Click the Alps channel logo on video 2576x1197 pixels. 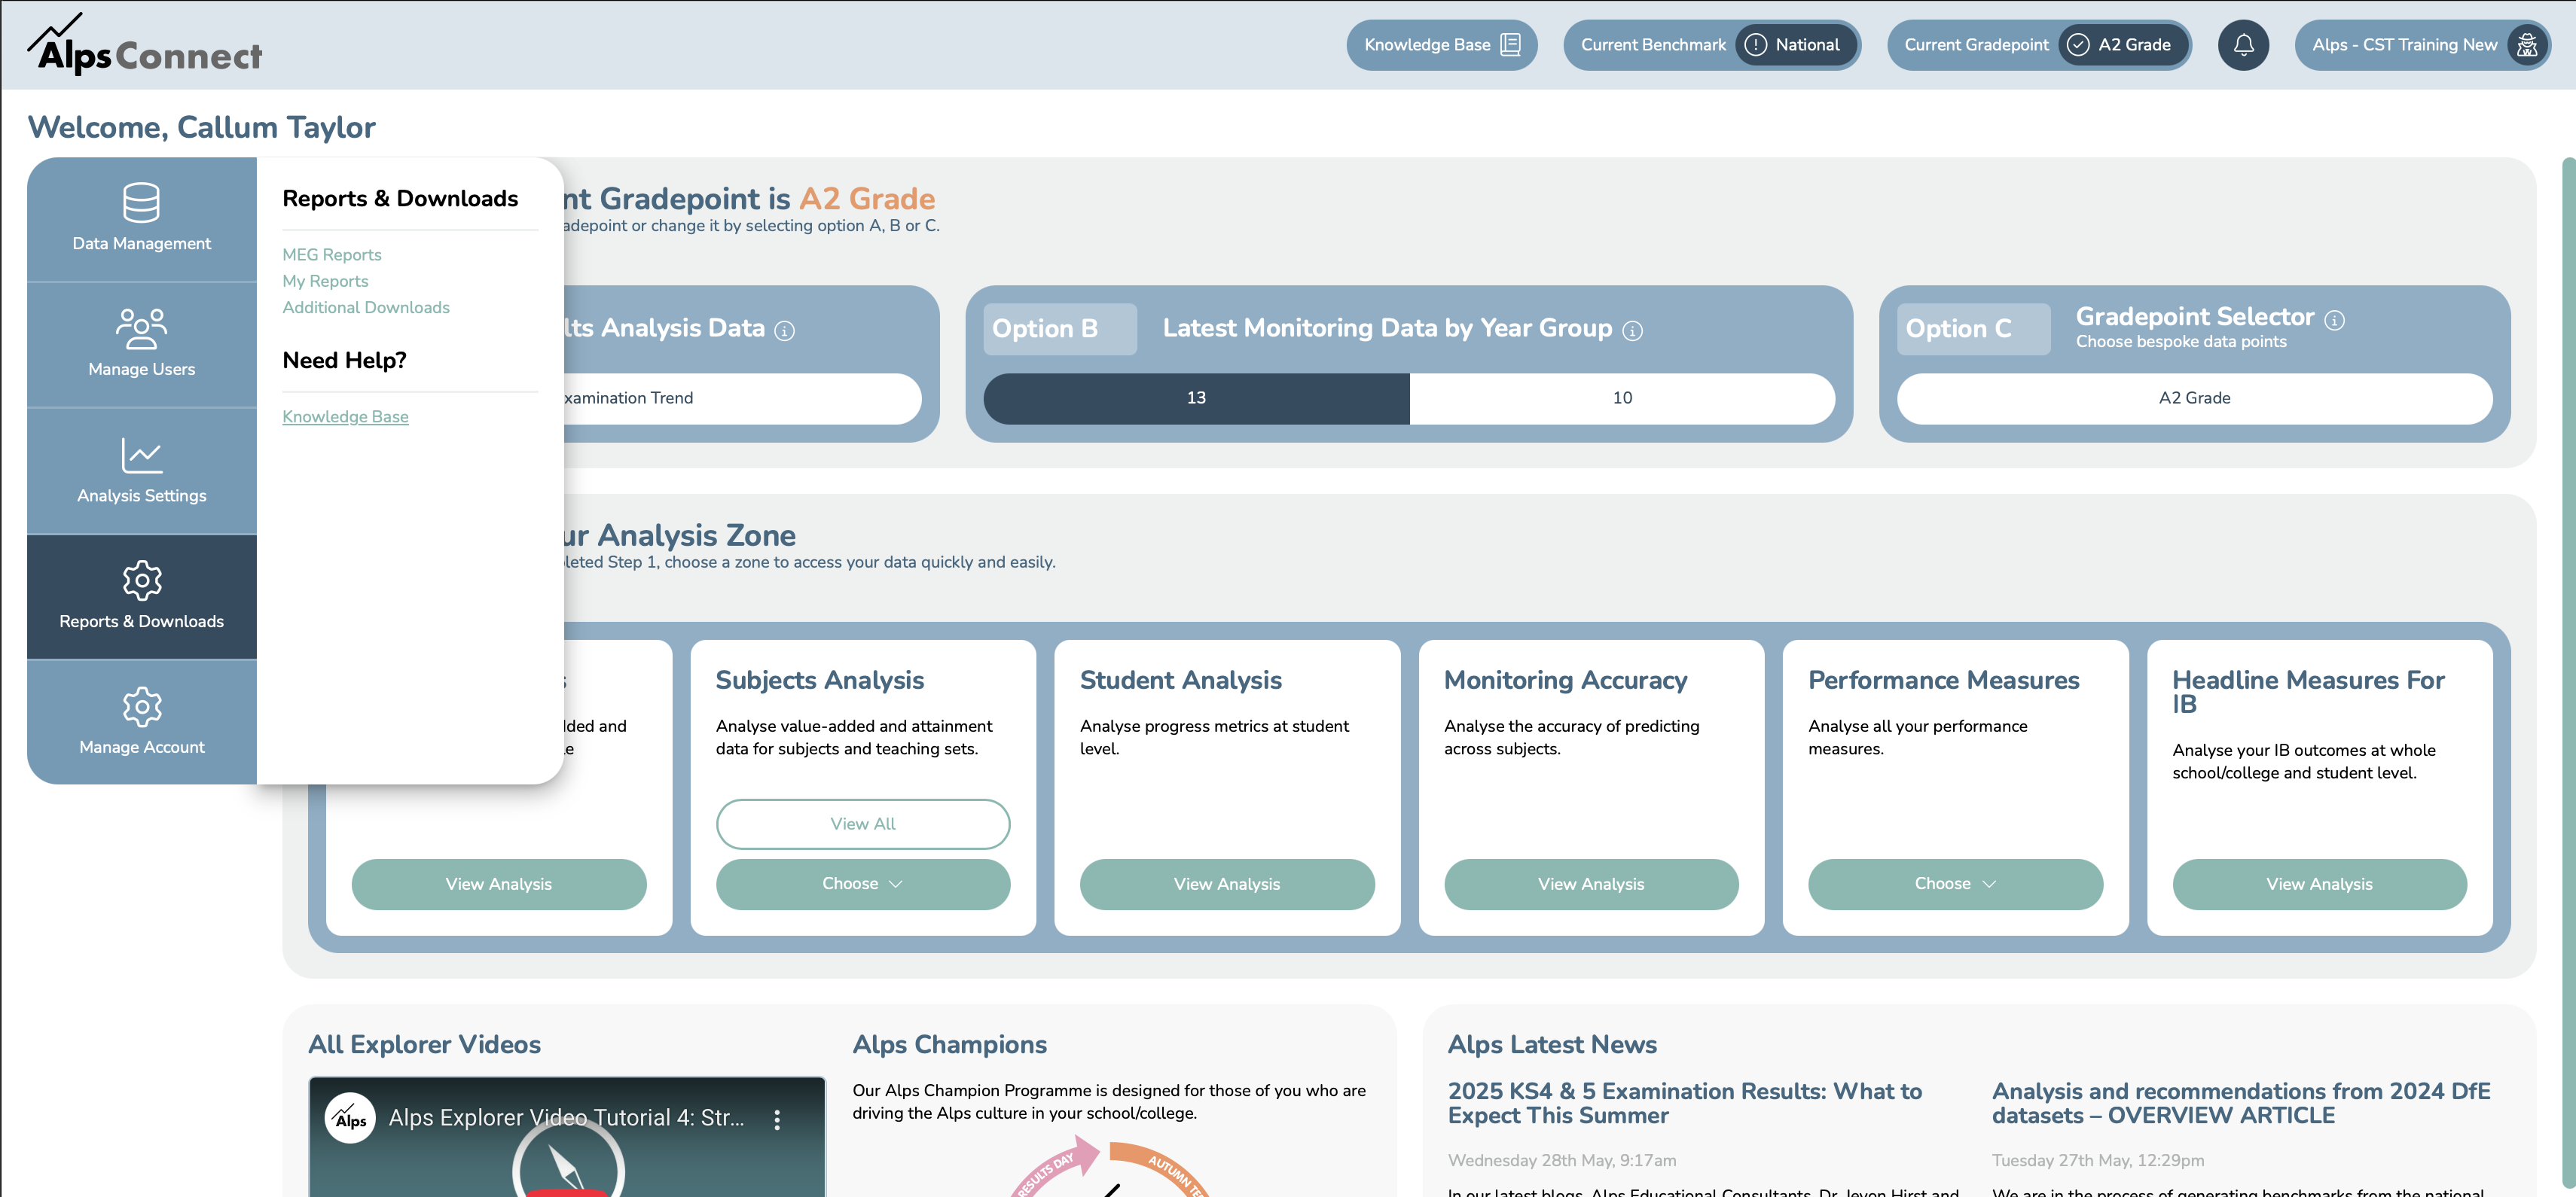[350, 1118]
